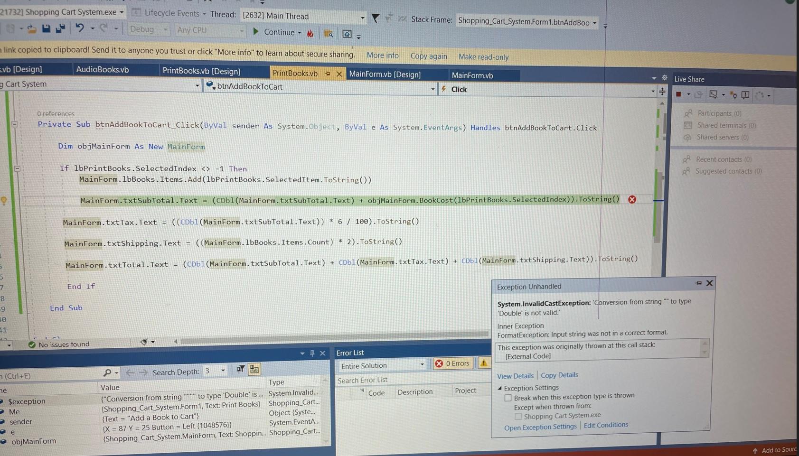
Task: Click the split editor window icon
Action: point(662,91)
